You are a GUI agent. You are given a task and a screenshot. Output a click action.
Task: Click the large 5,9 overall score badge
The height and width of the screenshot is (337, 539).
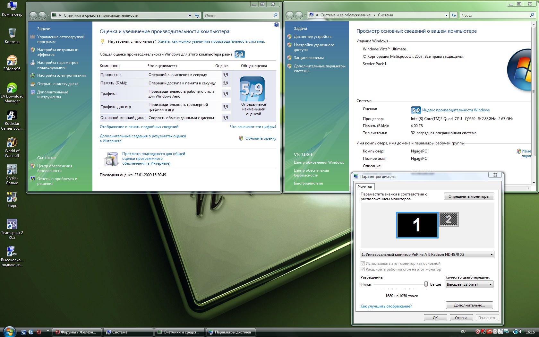[252, 89]
